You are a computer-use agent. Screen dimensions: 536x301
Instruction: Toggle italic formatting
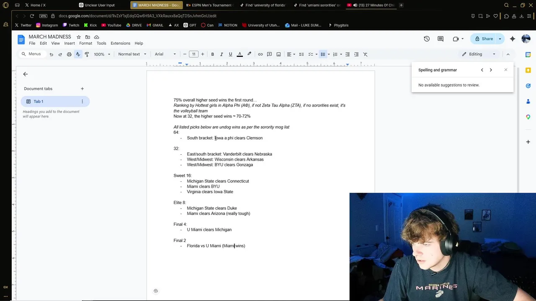coord(222,54)
